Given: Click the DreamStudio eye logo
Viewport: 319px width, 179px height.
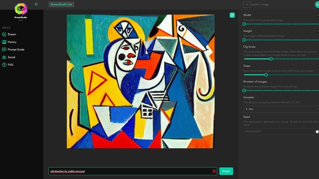Looking at the screenshot, I should coord(21,9).
